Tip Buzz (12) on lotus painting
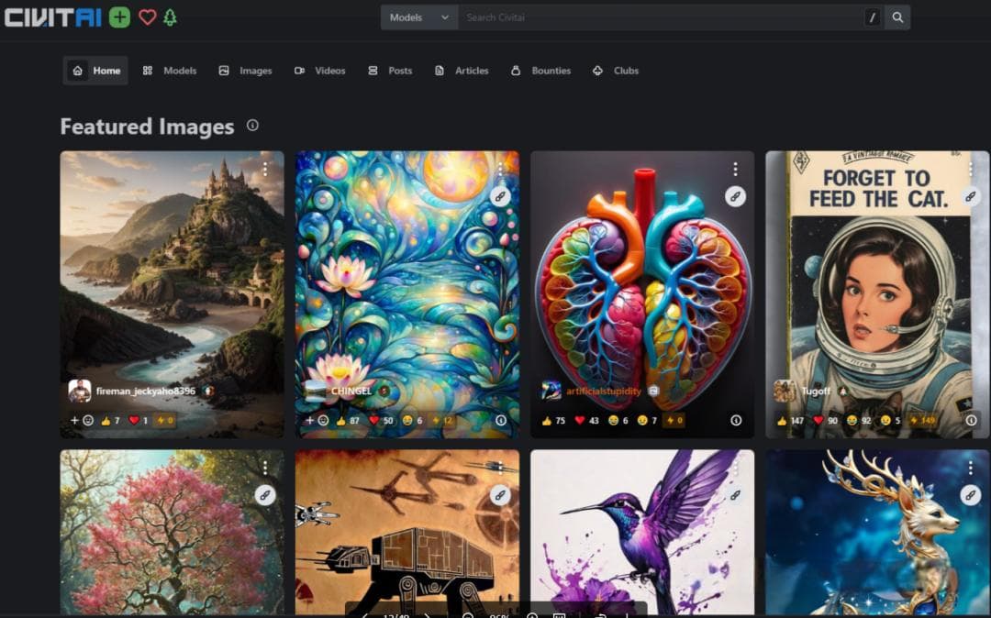Image resolution: width=991 pixels, height=618 pixels. click(442, 421)
